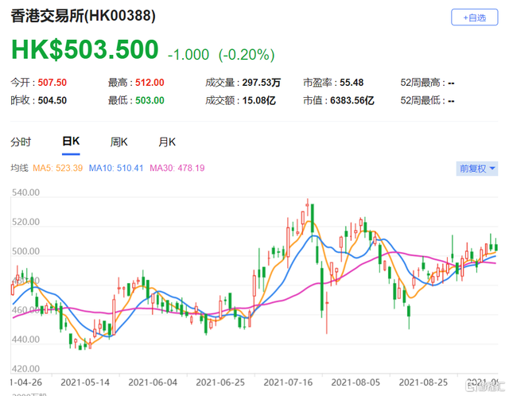The image size is (509, 396).
Task: Click the MA5: 523.39 indicator label
Action: pyautogui.click(x=58, y=168)
